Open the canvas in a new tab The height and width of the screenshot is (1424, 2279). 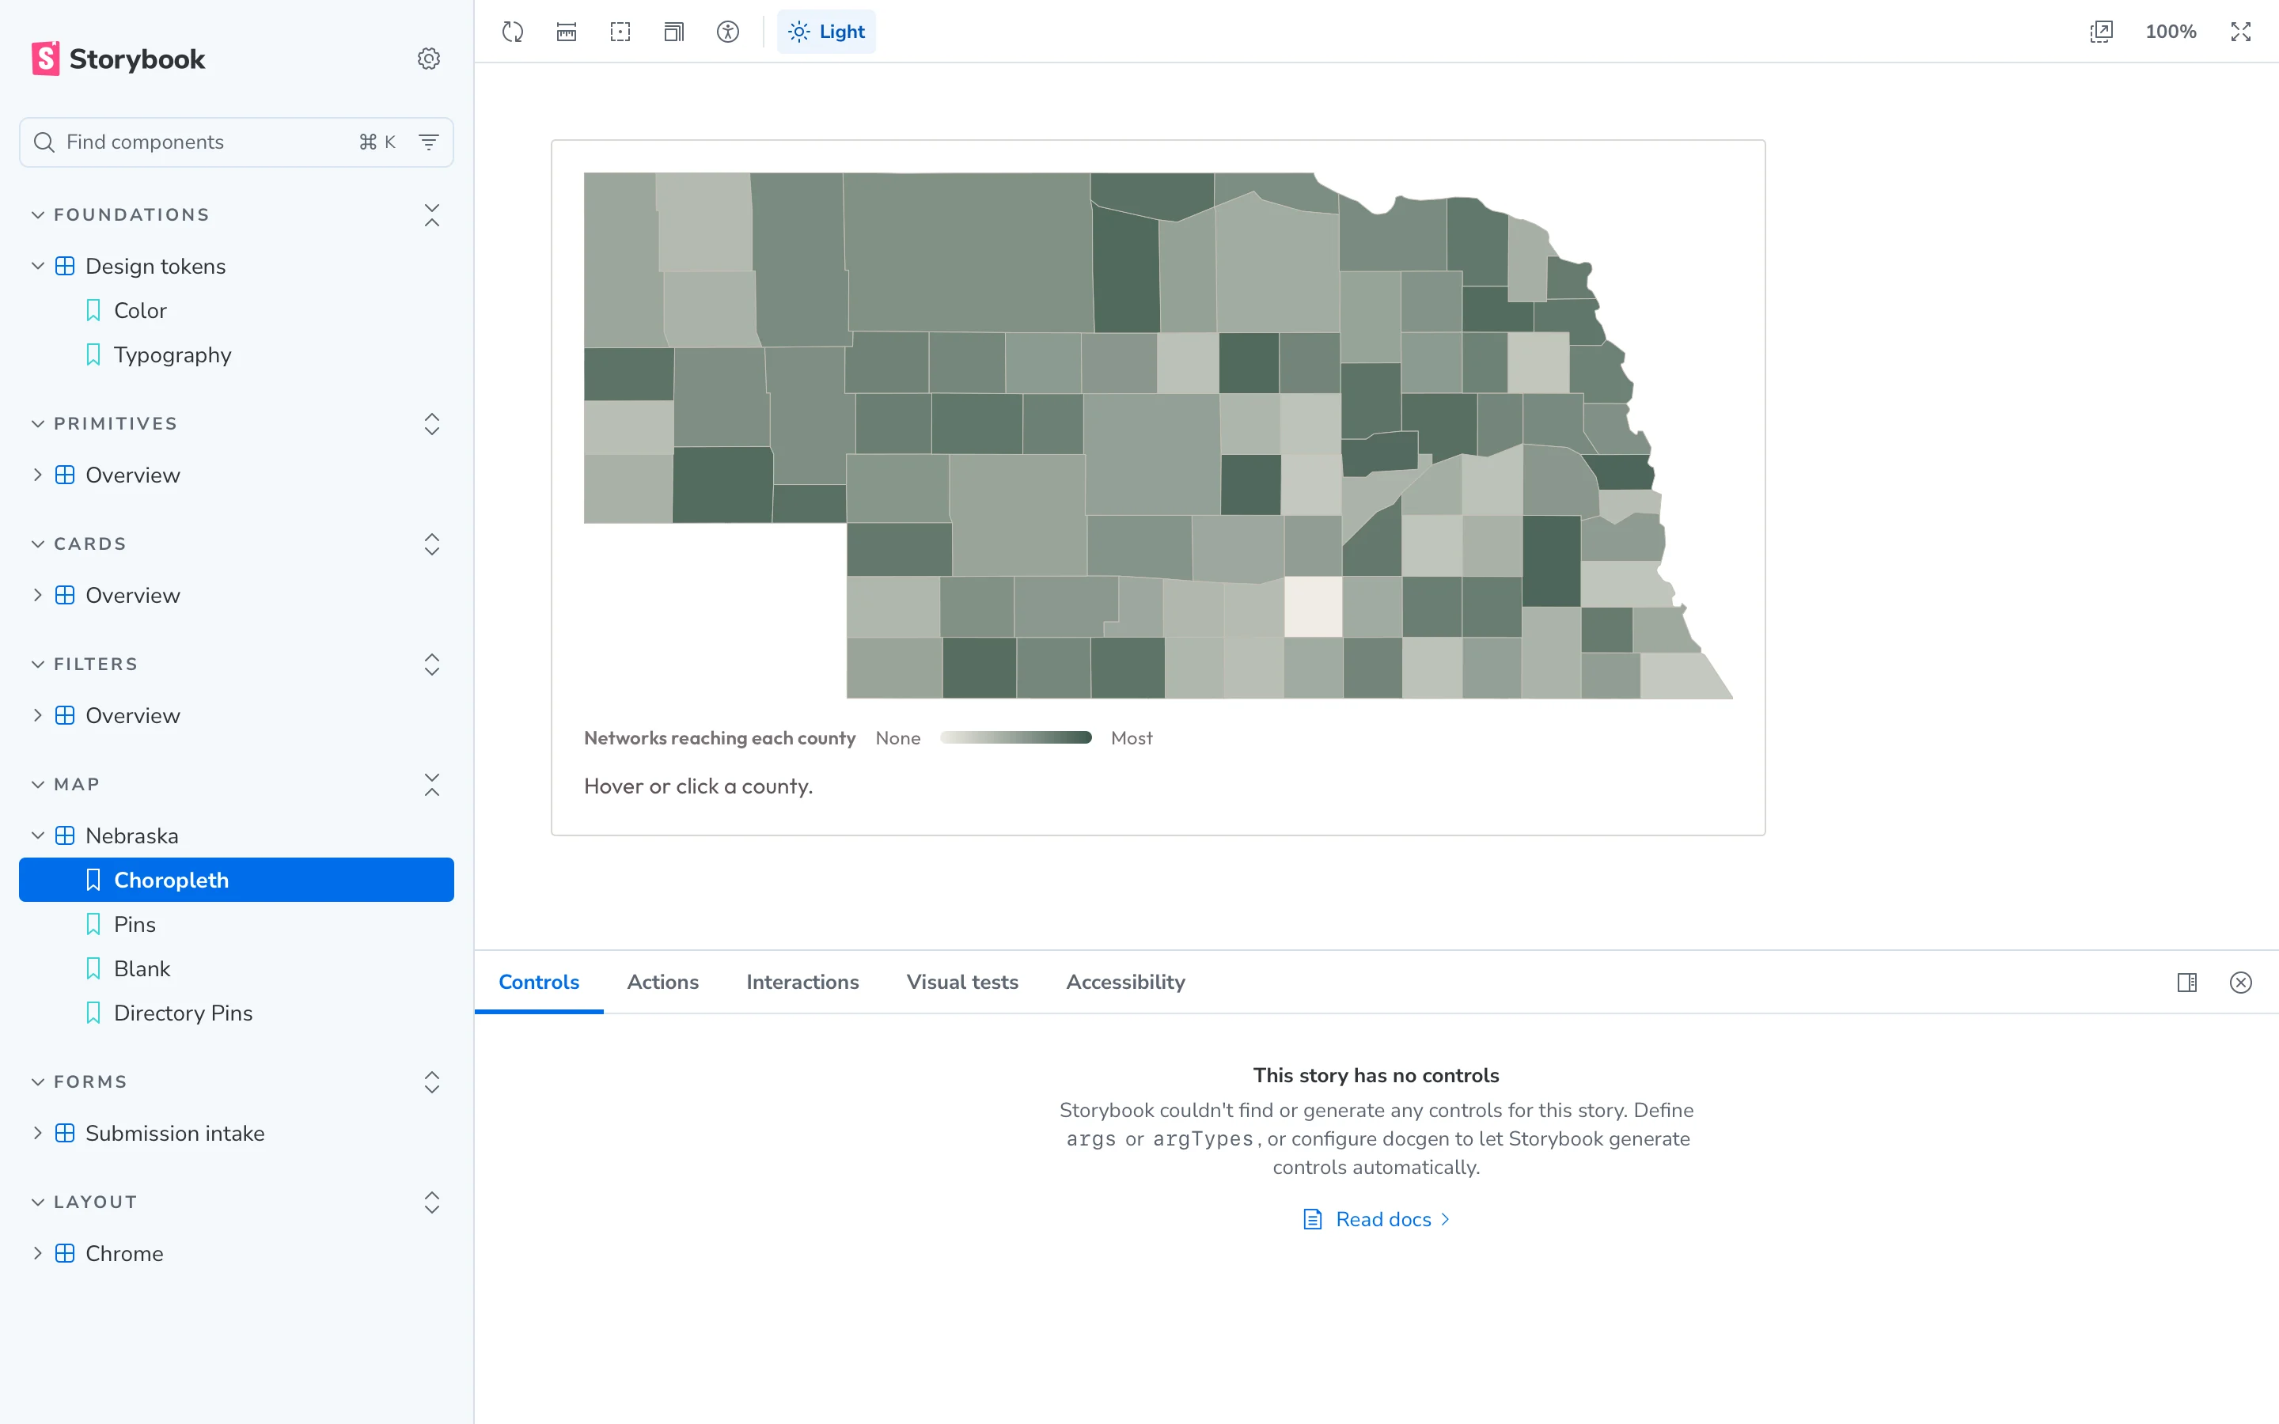pyautogui.click(x=2101, y=32)
